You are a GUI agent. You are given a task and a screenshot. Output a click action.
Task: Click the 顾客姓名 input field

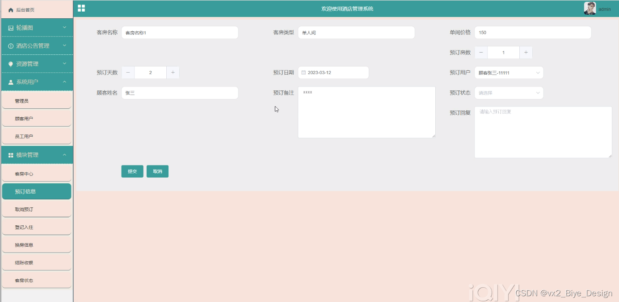(x=180, y=93)
